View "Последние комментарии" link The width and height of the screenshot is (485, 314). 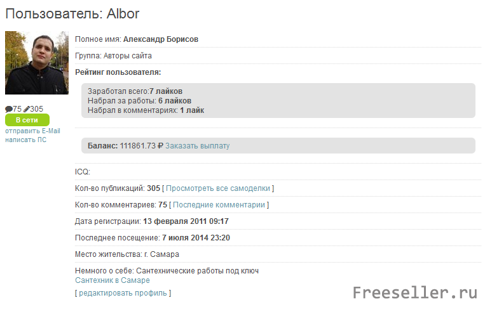coord(219,205)
